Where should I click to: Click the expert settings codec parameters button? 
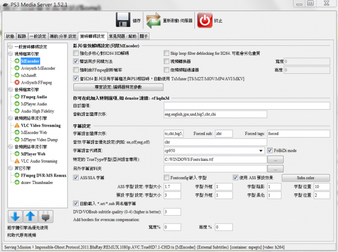click(118, 87)
